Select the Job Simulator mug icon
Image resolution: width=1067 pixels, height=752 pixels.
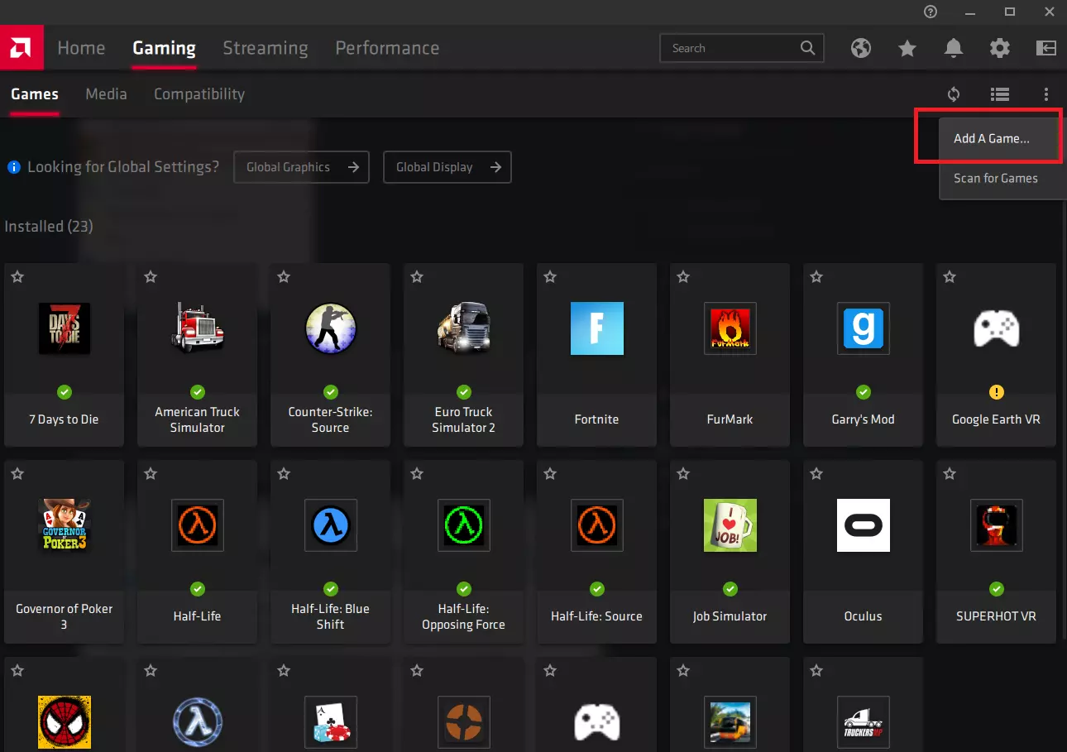(x=730, y=525)
